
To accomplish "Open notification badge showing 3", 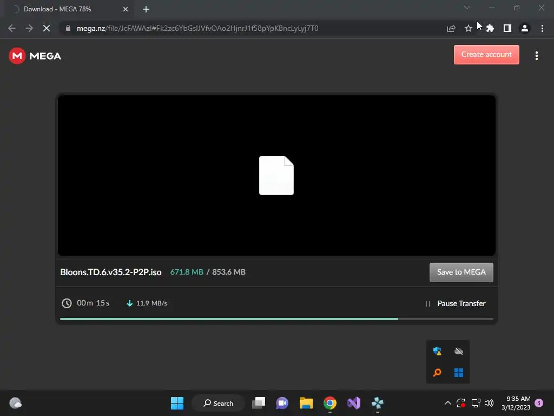I will click(539, 403).
